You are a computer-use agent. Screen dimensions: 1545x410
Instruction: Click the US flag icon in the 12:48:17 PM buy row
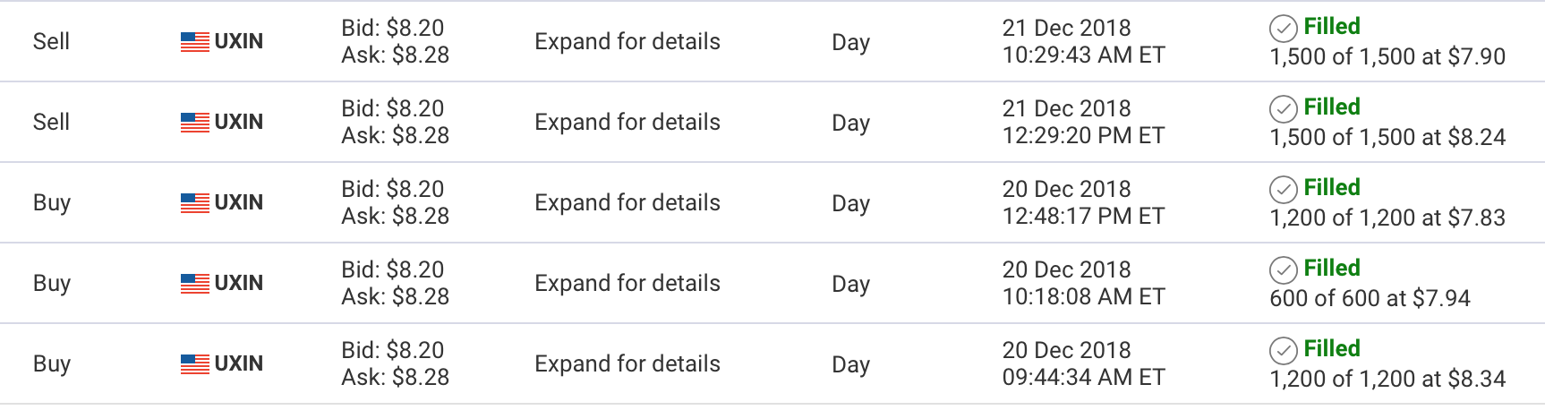pyautogui.click(x=194, y=203)
